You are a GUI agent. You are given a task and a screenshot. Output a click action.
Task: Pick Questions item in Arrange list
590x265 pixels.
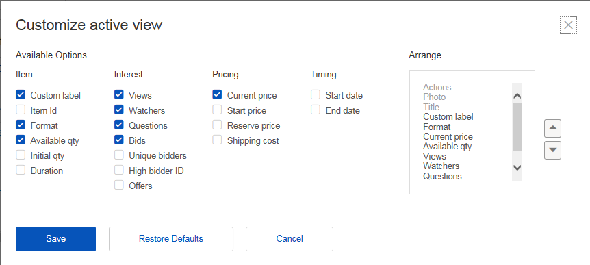point(442,176)
